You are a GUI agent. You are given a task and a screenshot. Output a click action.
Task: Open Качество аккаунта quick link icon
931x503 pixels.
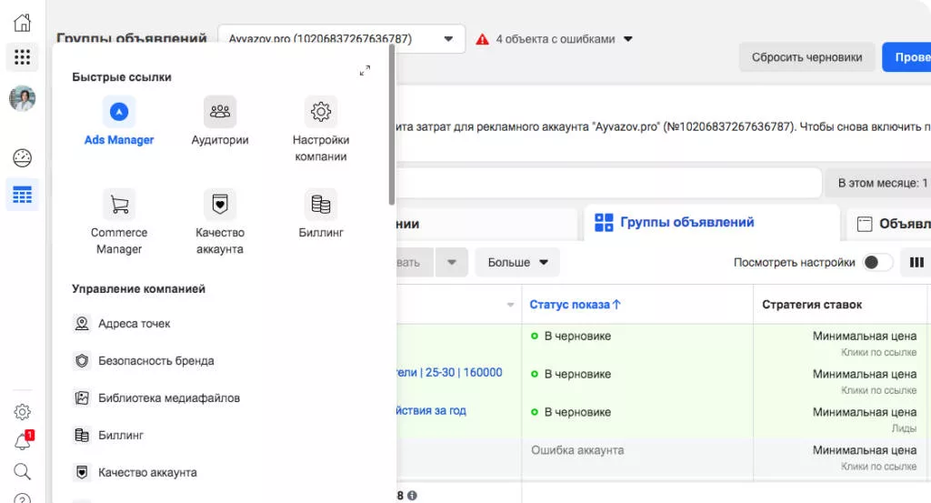pyautogui.click(x=220, y=205)
